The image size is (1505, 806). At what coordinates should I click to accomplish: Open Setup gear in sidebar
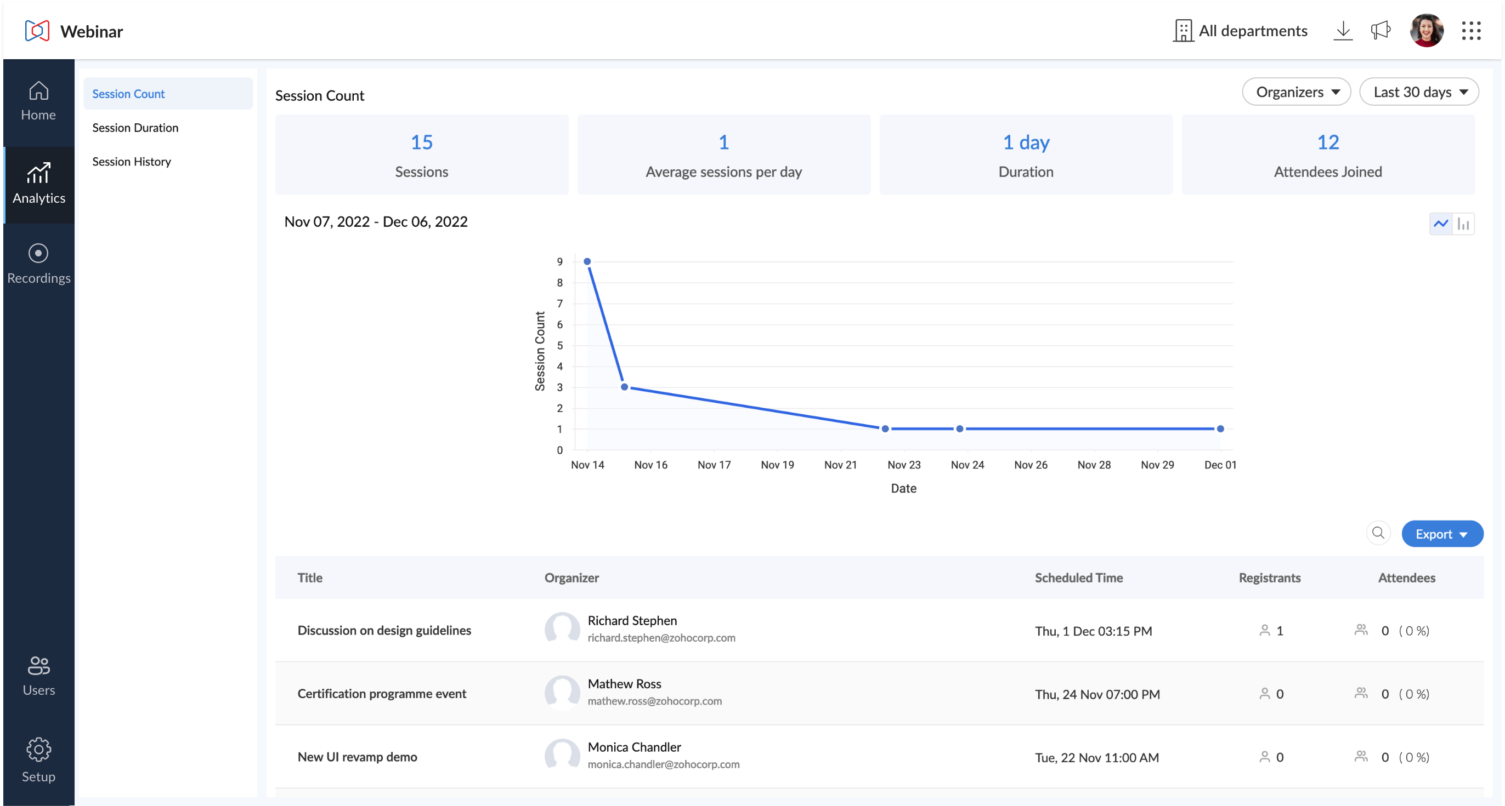(38, 760)
